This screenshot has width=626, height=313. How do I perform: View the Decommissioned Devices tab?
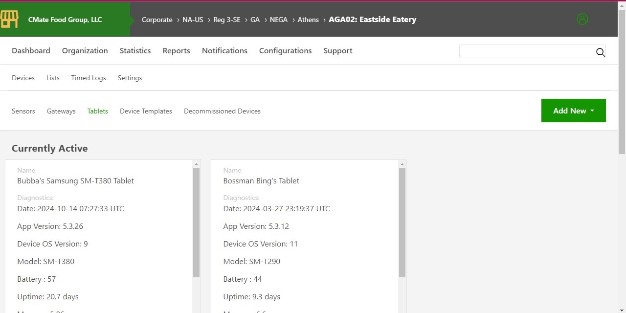222,112
